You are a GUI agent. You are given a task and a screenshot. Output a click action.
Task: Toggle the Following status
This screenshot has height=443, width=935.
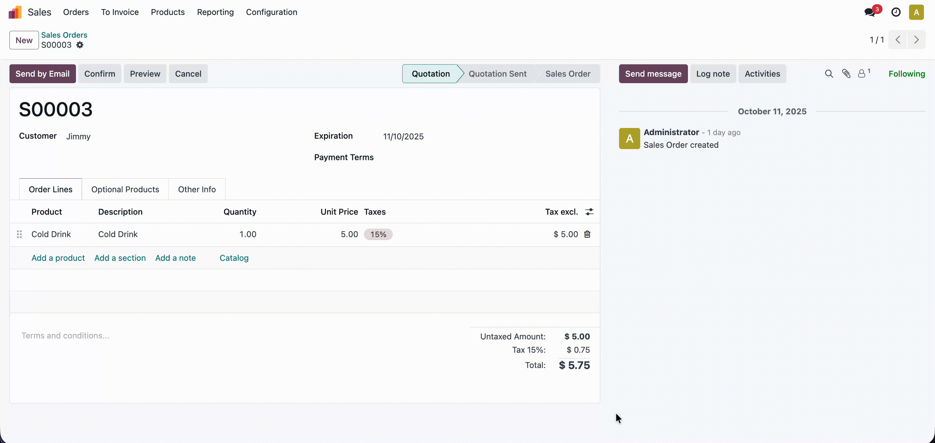click(x=906, y=74)
